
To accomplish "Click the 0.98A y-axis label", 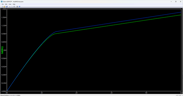I will coord(4,34).
